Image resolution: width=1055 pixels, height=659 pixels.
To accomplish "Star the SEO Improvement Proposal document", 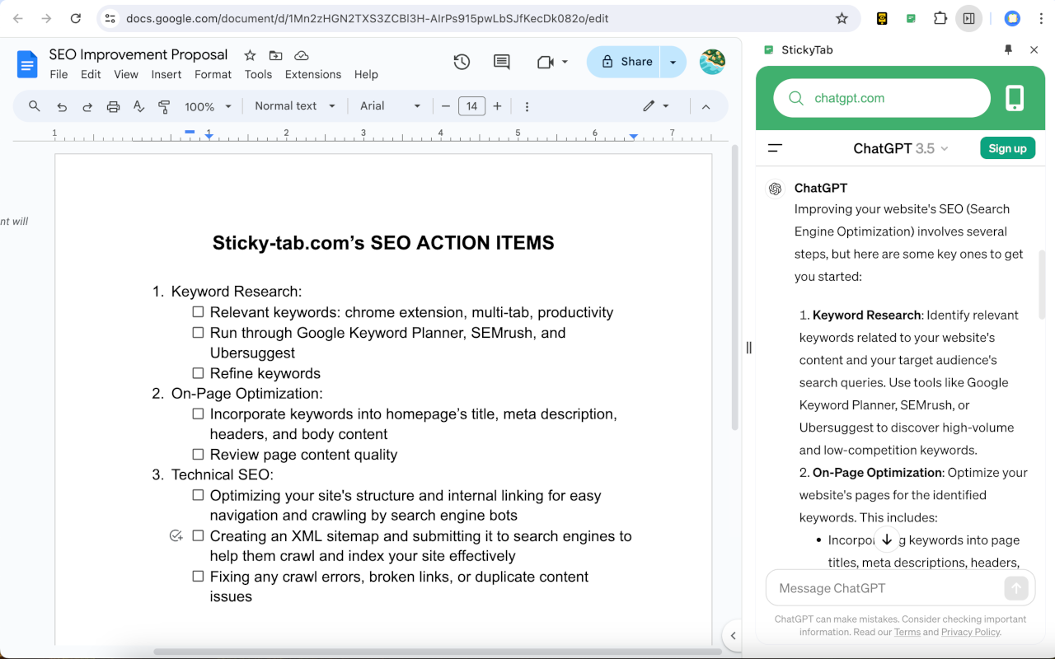I will point(250,55).
